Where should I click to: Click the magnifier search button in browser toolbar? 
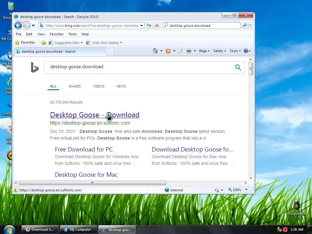click(x=245, y=25)
